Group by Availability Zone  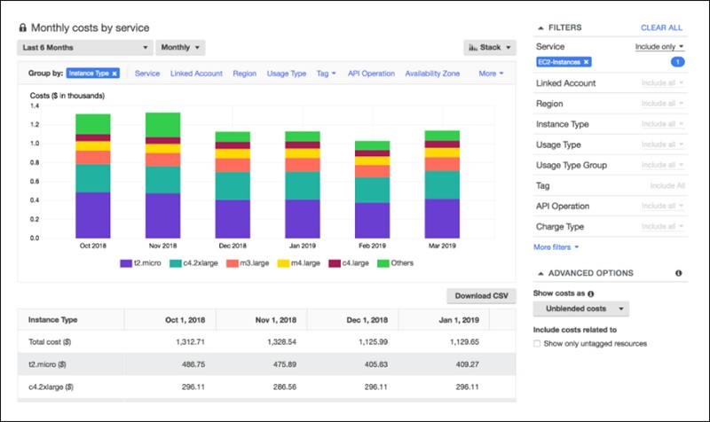(x=432, y=74)
